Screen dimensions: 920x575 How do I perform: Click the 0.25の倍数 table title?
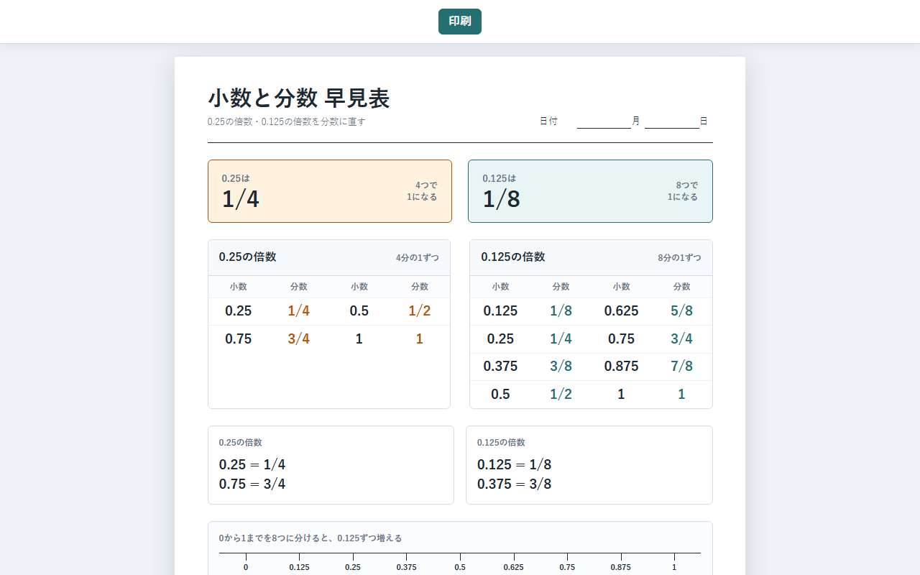pyautogui.click(x=248, y=257)
